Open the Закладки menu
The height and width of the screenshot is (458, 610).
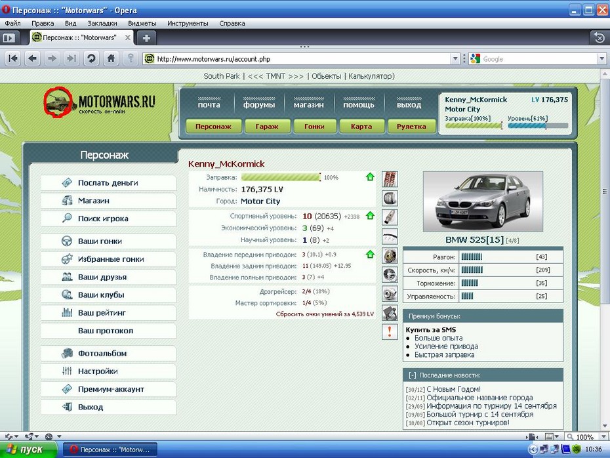(102, 24)
